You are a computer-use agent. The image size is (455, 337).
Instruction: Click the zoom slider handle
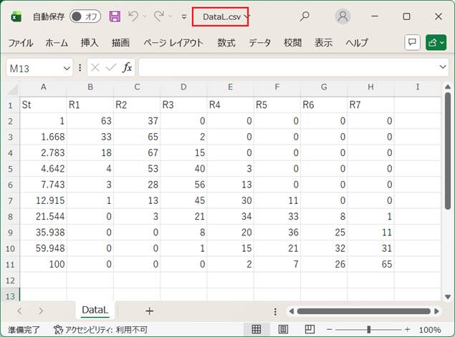tap(368, 330)
